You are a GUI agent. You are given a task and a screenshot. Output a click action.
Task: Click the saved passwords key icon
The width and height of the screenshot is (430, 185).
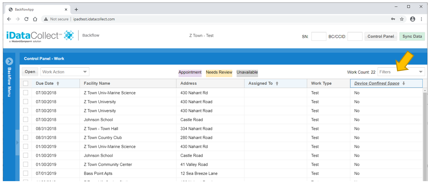393,19
